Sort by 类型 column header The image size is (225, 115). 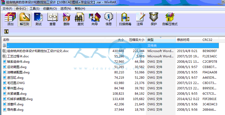coord(160,40)
